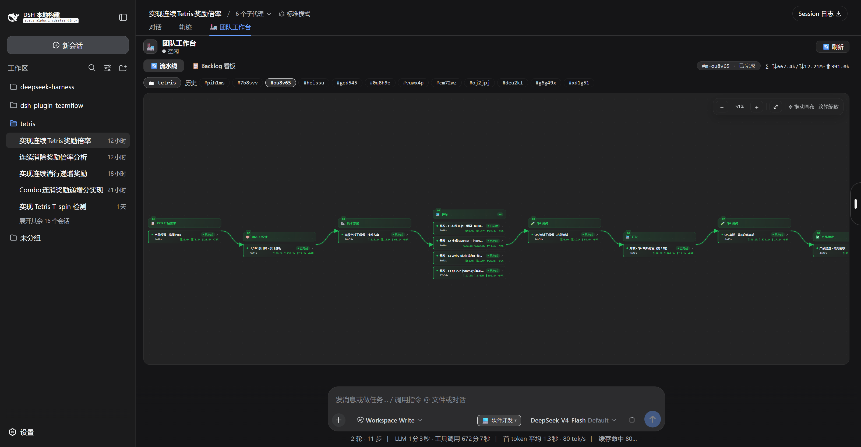Open the 设置 gear icon

point(12,432)
